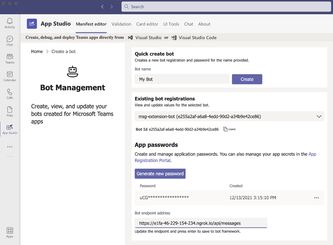Click the Quick create bot heading
333x245 pixels.
pyautogui.click(x=154, y=54)
